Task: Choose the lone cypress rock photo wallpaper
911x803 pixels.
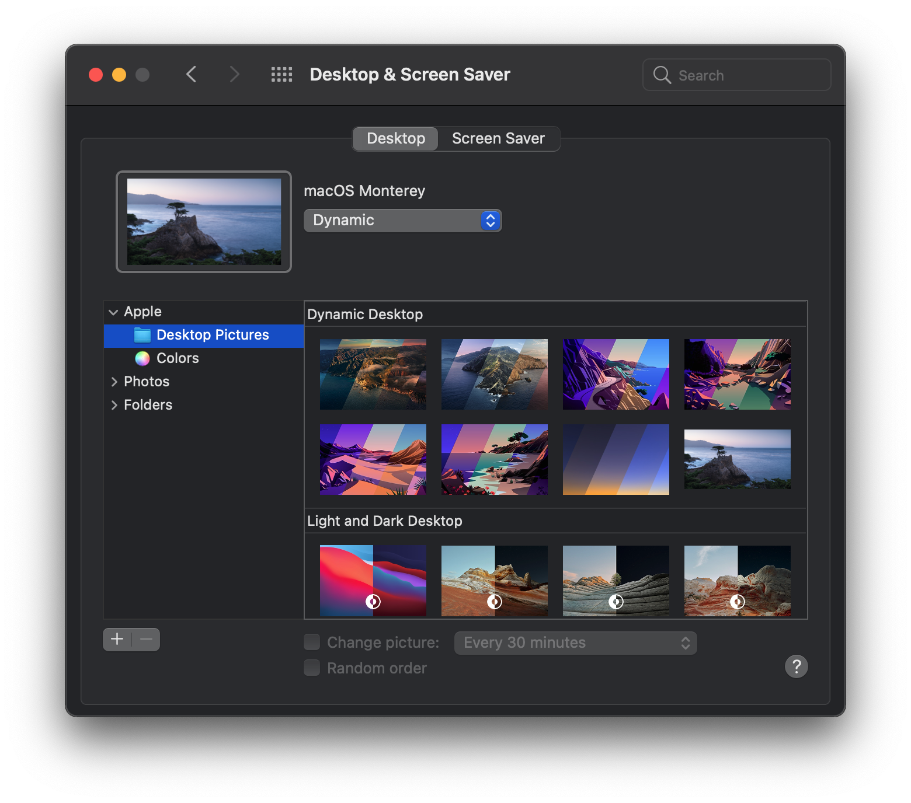Action: tap(738, 459)
